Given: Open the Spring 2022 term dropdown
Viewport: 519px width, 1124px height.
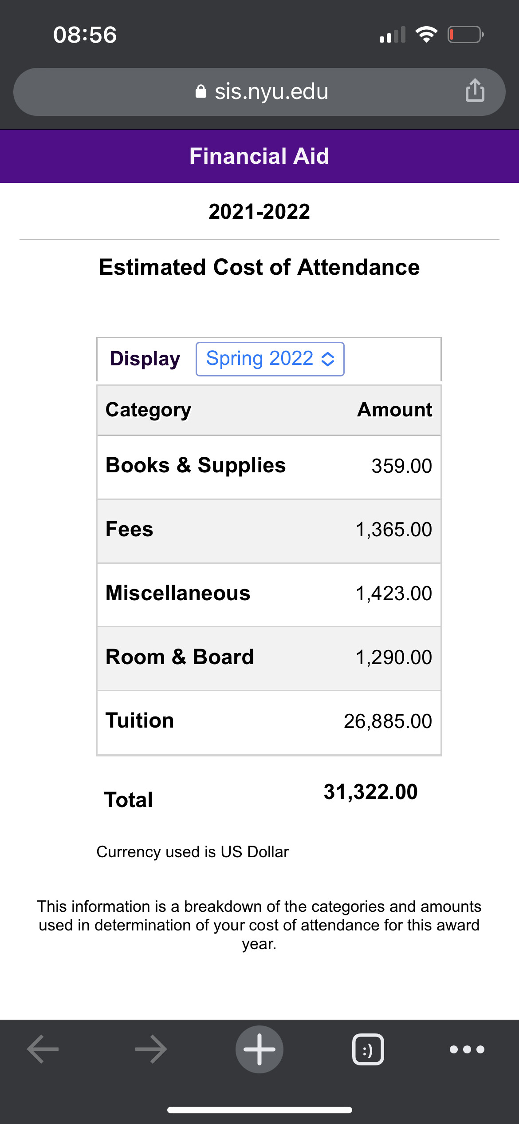Looking at the screenshot, I should tap(270, 359).
